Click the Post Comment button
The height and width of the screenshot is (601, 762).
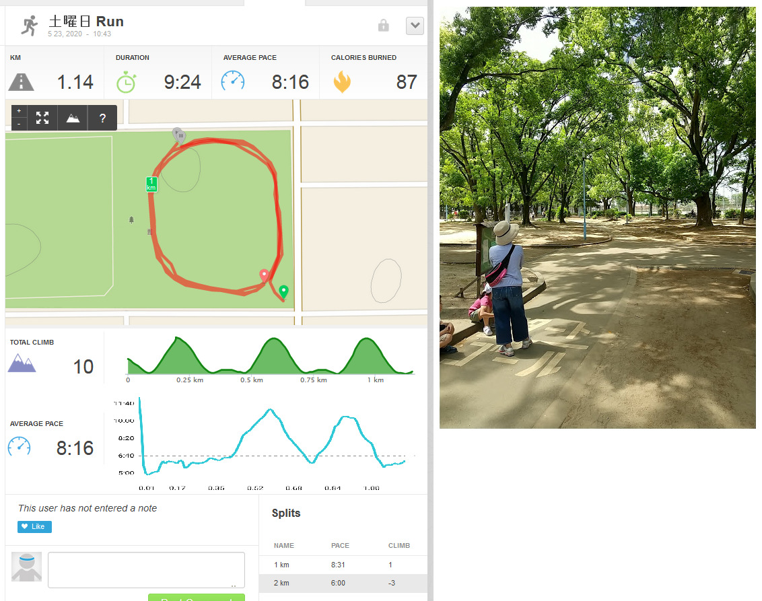197,598
